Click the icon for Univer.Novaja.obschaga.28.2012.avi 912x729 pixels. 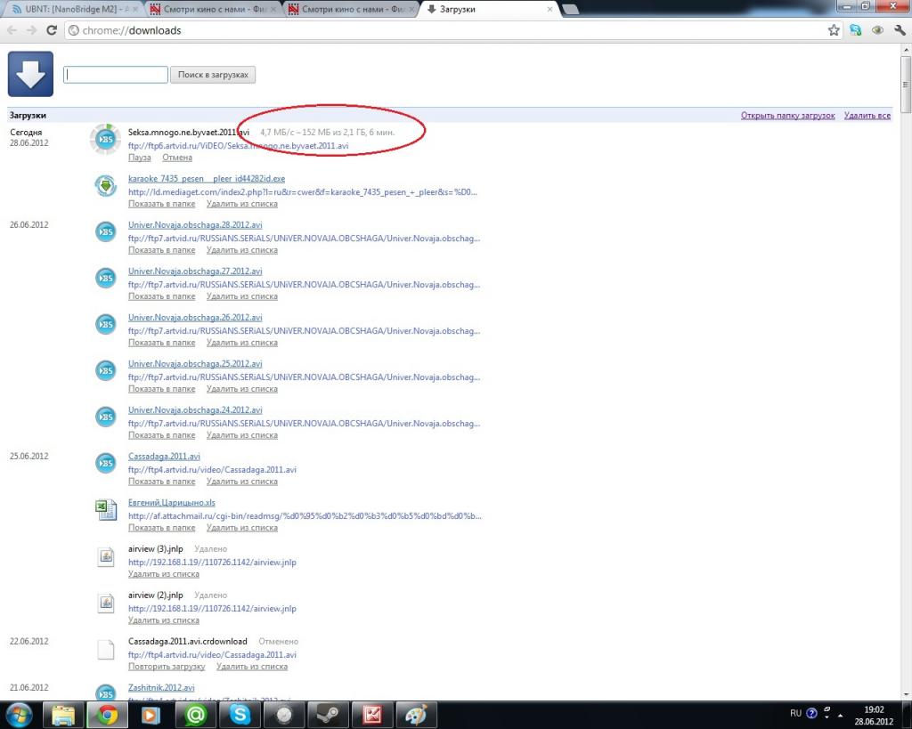click(105, 232)
